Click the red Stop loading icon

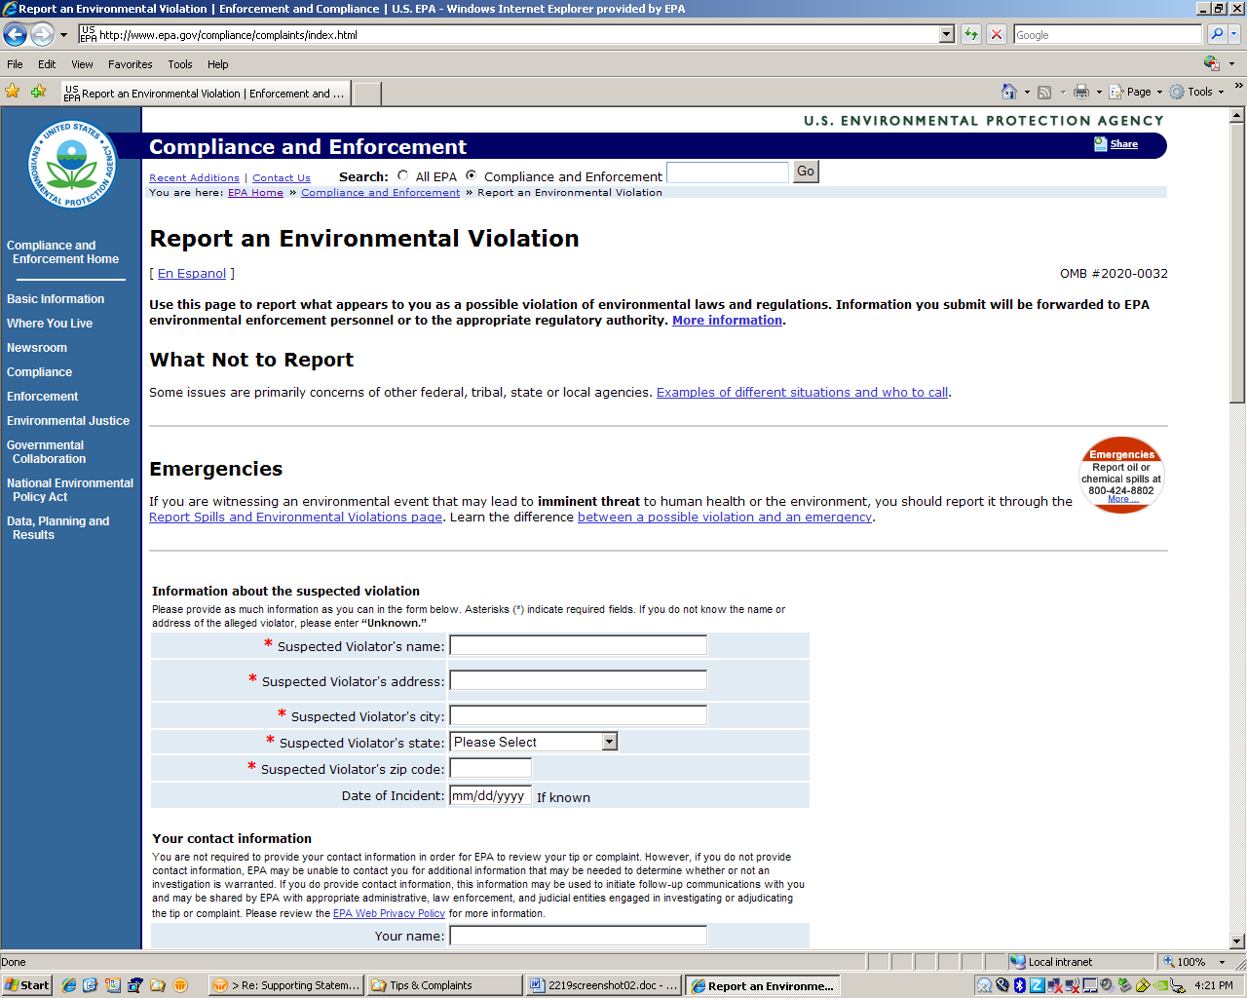pyautogui.click(x=997, y=34)
